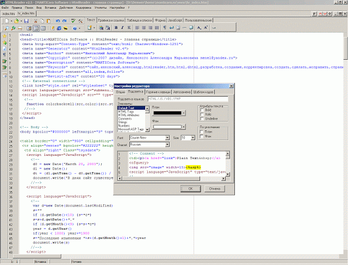The height and width of the screenshot is (265, 348).
Task: Click the blue Help question icon
Action: (x=75, y=28)
